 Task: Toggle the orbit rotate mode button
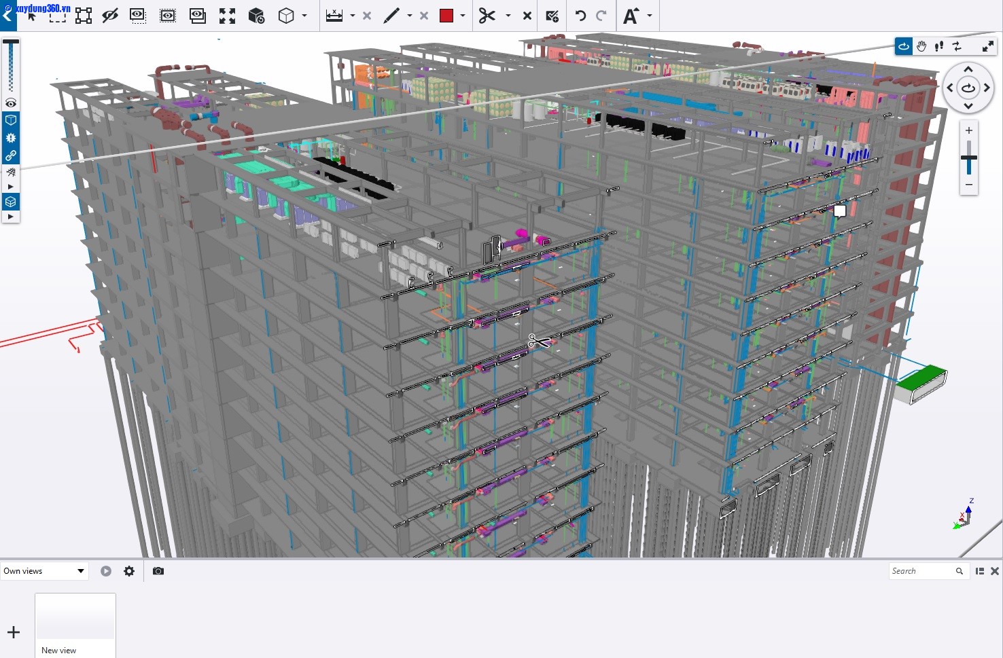tap(904, 46)
